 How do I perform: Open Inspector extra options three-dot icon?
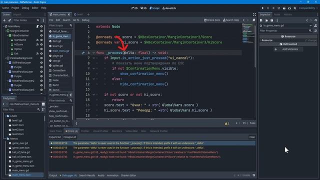tap(277, 20)
